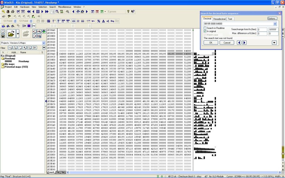
Task: Open the first filter dropdown button
Action: pos(10,48)
